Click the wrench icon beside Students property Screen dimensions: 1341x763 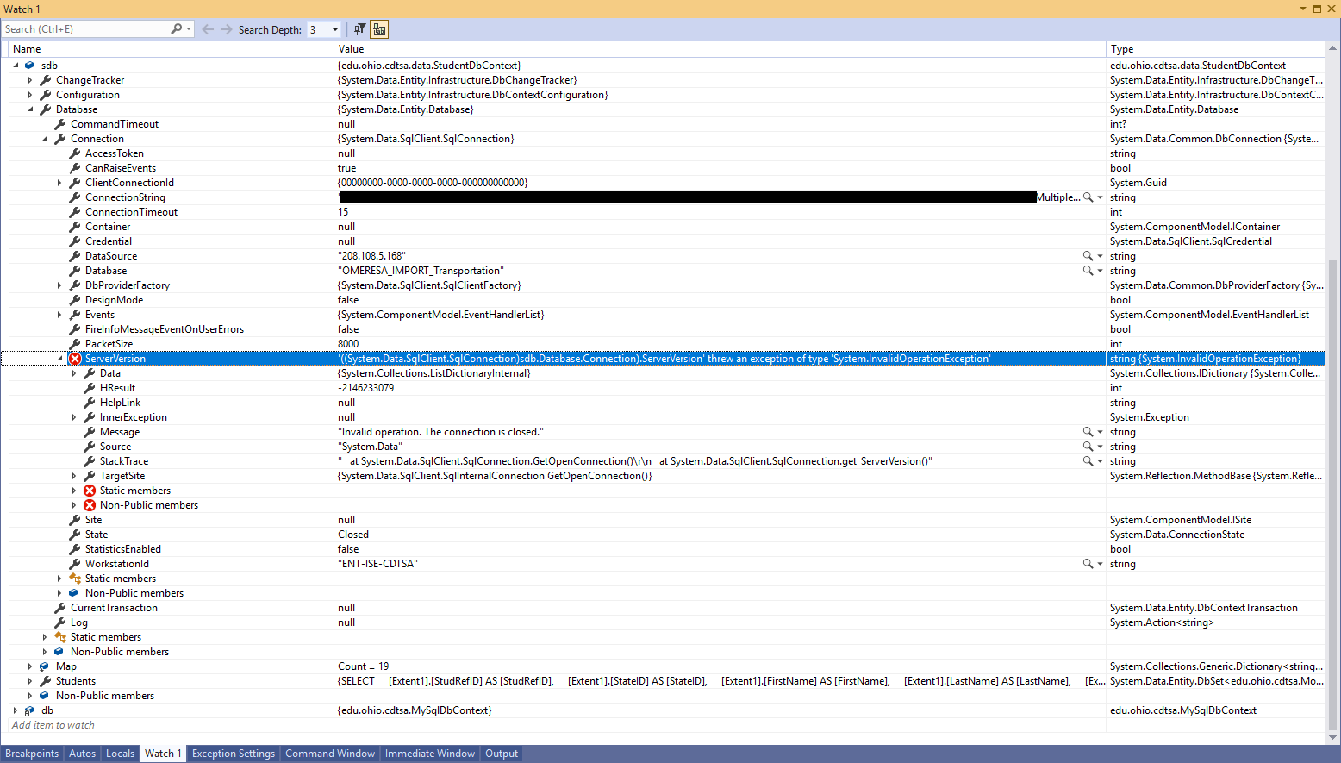click(46, 681)
